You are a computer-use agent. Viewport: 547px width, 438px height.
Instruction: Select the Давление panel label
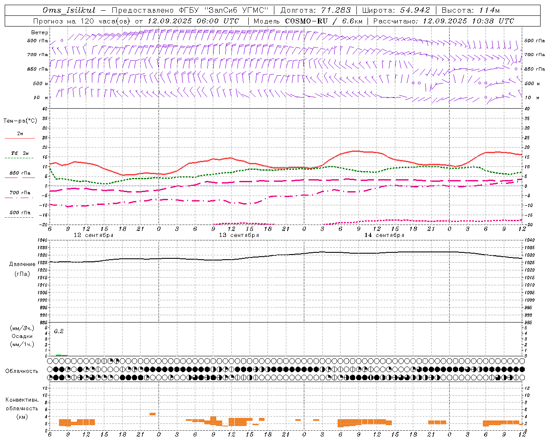coord(22,264)
